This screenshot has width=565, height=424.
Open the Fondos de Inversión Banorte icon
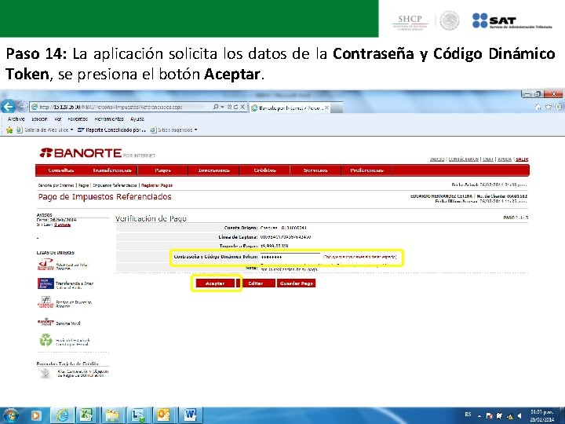coord(46,302)
